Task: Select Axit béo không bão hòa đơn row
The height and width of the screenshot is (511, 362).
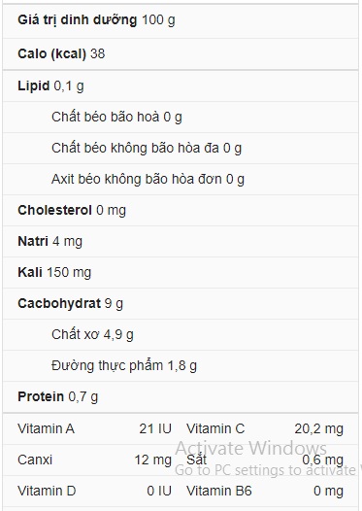Action: 181,179
